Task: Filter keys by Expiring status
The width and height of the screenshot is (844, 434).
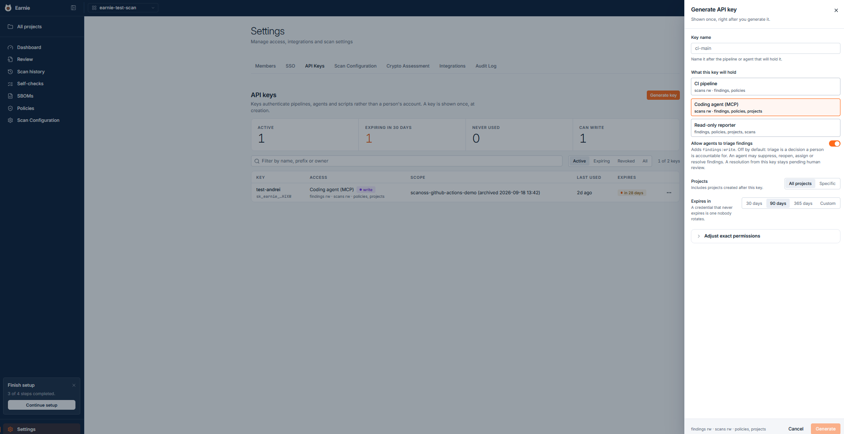Action: tap(601, 161)
